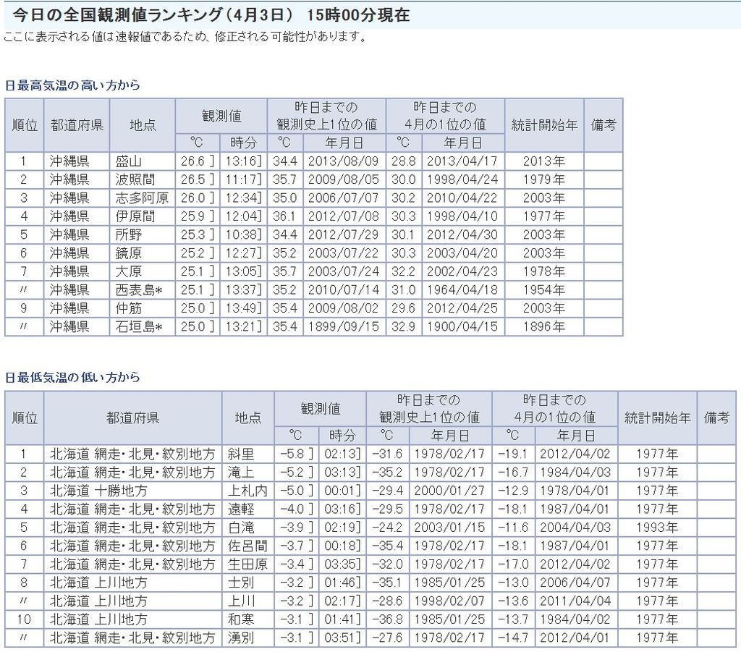Click the 石垣島* station entry
The height and width of the screenshot is (652, 741).
[x=139, y=327]
